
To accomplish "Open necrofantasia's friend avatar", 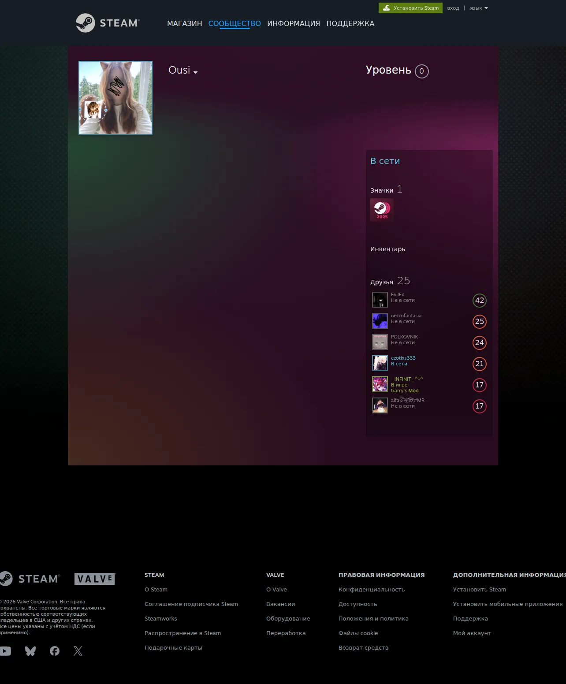I will (x=380, y=321).
